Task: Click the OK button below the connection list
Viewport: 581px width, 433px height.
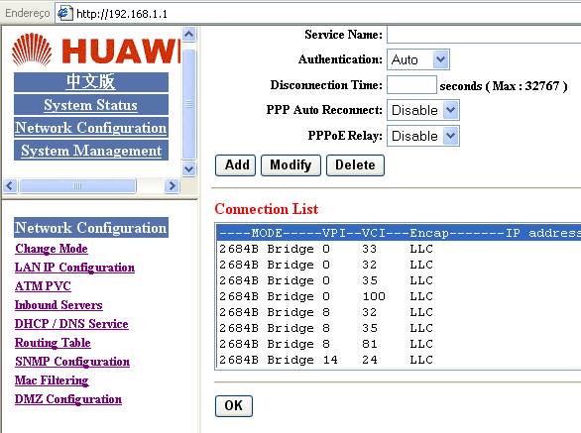Action: tap(234, 406)
